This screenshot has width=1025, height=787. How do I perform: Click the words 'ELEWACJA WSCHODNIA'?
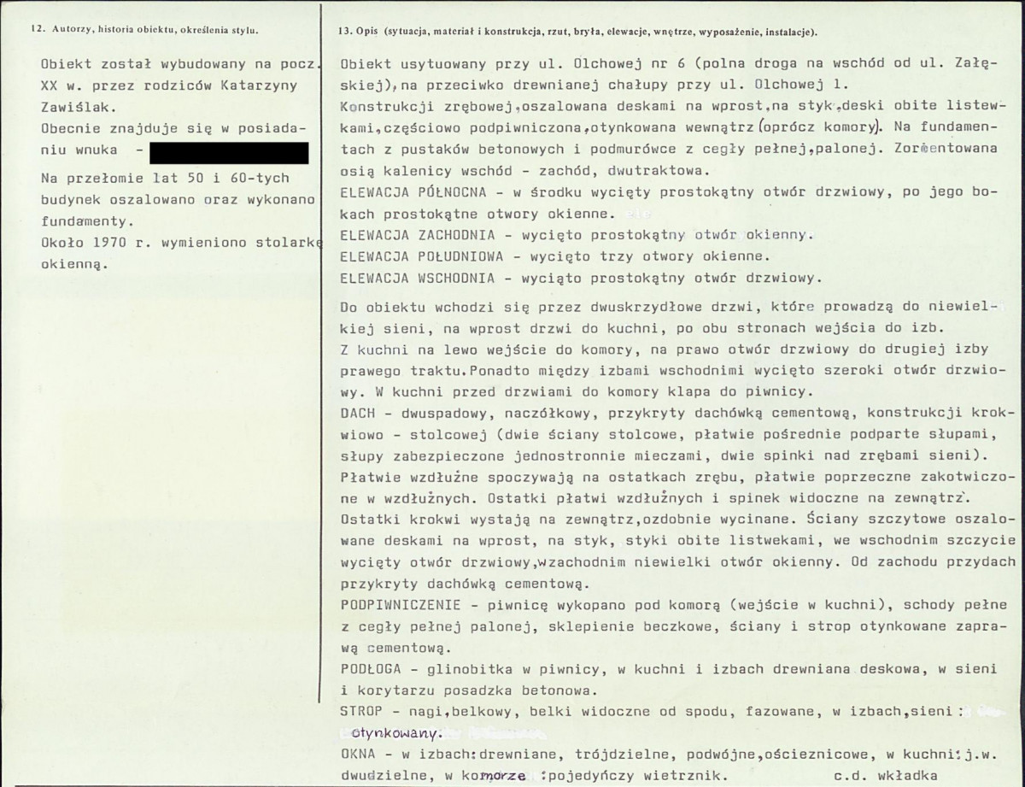pyautogui.click(x=413, y=278)
